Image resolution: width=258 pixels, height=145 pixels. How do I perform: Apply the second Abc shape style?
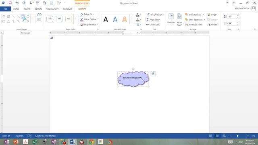tap(59, 19)
